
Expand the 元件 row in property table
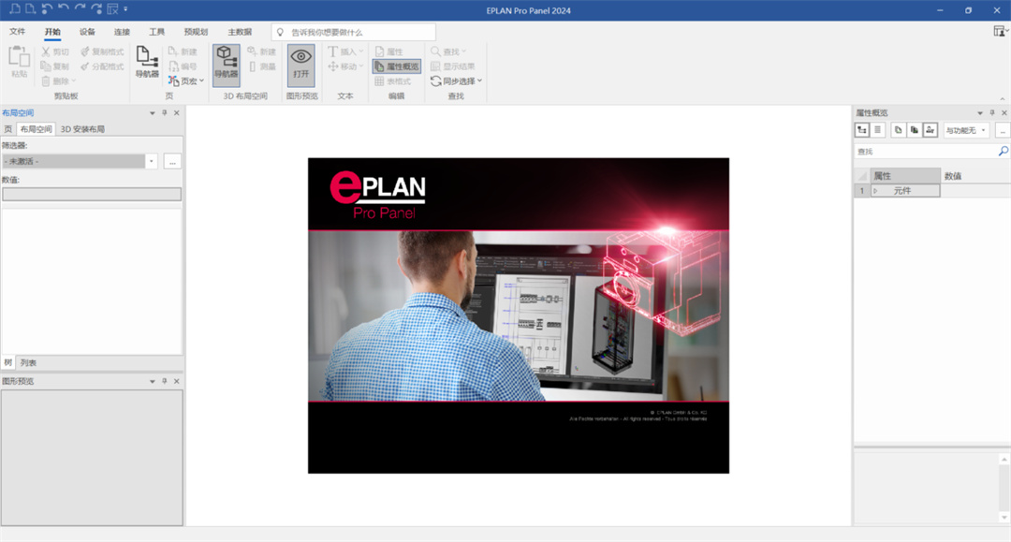click(x=875, y=191)
